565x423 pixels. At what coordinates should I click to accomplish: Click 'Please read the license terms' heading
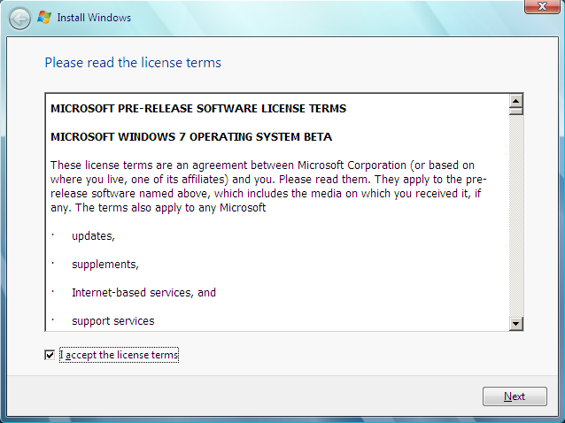tap(133, 63)
